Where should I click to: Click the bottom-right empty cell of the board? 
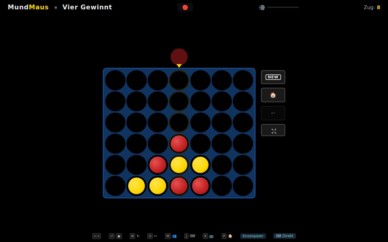pyautogui.click(x=243, y=186)
